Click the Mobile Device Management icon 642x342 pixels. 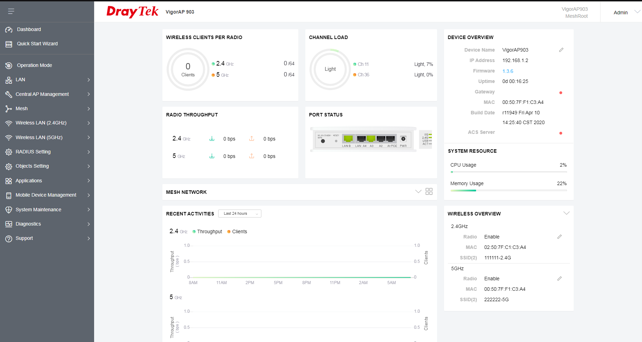9,195
